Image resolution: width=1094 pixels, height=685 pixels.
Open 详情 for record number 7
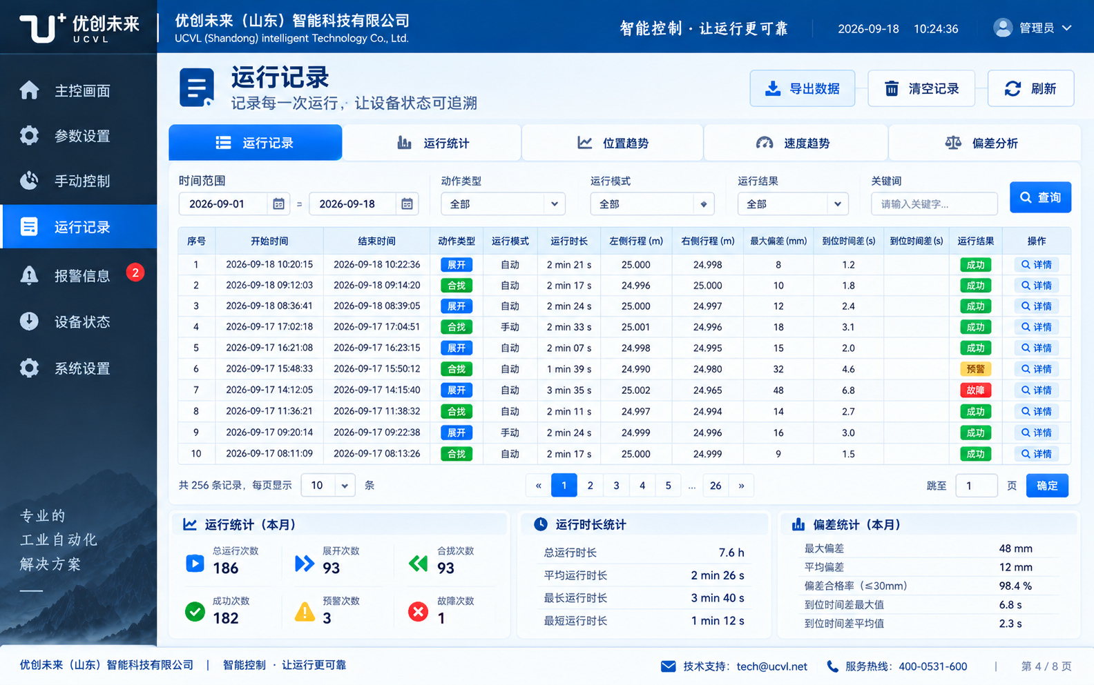tap(1037, 390)
